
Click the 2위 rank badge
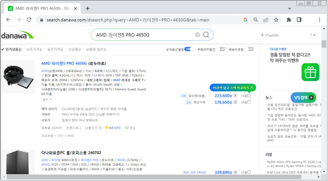tap(188, 102)
